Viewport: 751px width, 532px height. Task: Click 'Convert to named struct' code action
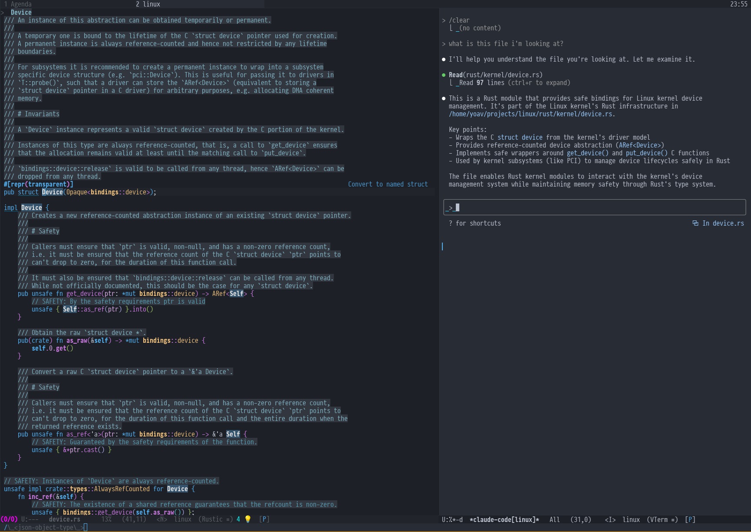388,184
